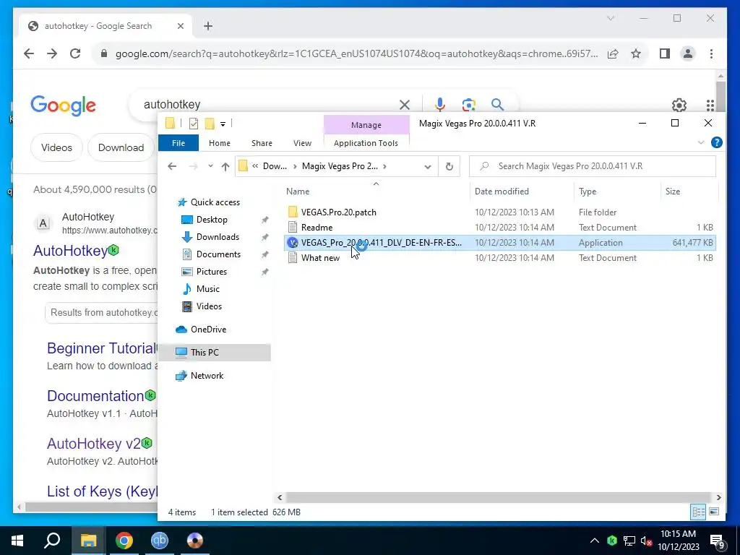Screen dimensions: 740x555
Task: Switch to large thumbnails view icon
Action: pos(714,512)
